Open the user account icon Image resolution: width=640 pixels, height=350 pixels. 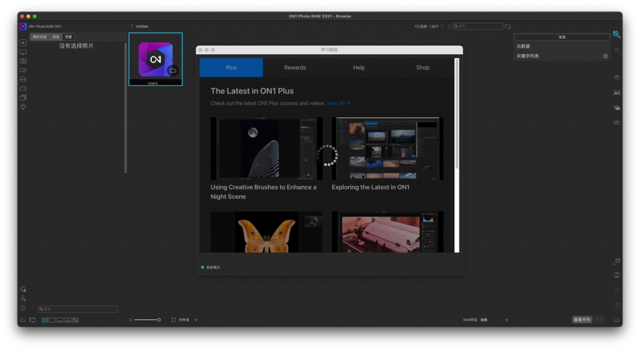click(x=23, y=299)
